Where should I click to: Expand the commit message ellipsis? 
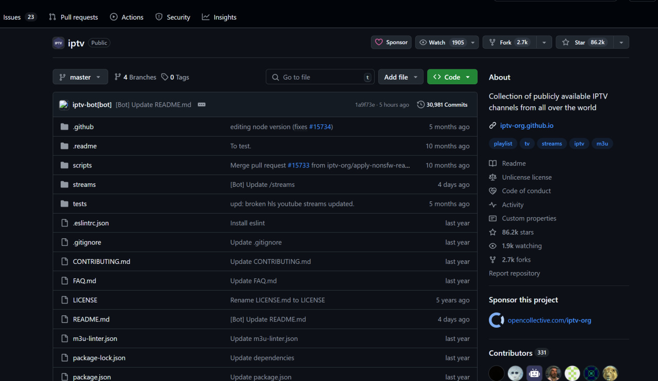(202, 105)
